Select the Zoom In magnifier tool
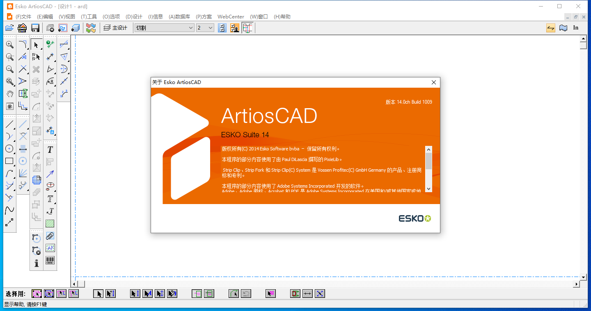This screenshot has width=591, height=311. pyautogui.click(x=9, y=44)
